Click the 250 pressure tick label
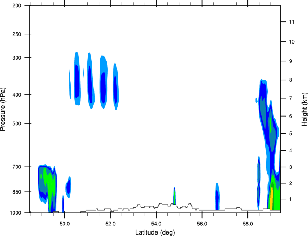This screenshot has width=308, height=236. pyautogui.click(x=17, y=34)
